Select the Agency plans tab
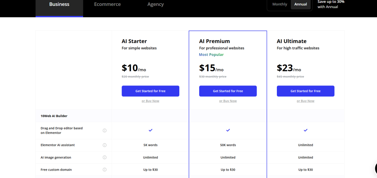The image size is (377, 178). pyautogui.click(x=156, y=4)
